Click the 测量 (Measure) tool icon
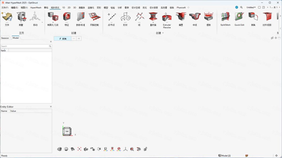The height and width of the screenshot is (158, 282). [x=21, y=17]
